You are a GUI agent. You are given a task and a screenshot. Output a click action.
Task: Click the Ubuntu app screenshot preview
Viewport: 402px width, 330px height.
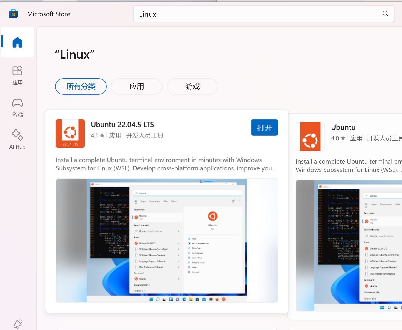(167, 240)
